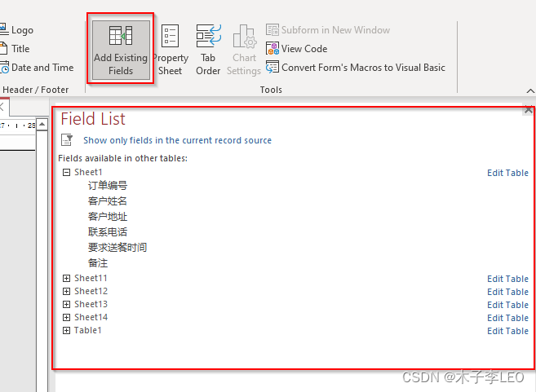536x392 pixels.
Task: Expand the Table1 node
Action: [66, 331]
